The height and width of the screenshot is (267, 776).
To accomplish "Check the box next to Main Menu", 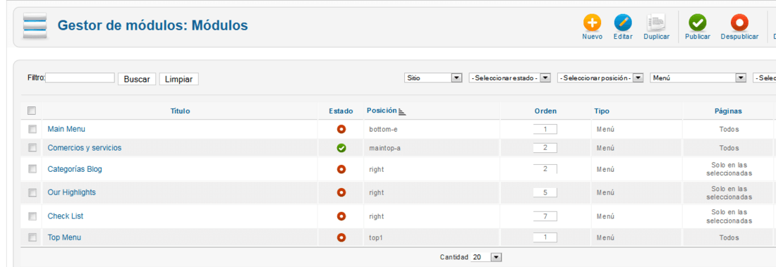I will pos(32,129).
